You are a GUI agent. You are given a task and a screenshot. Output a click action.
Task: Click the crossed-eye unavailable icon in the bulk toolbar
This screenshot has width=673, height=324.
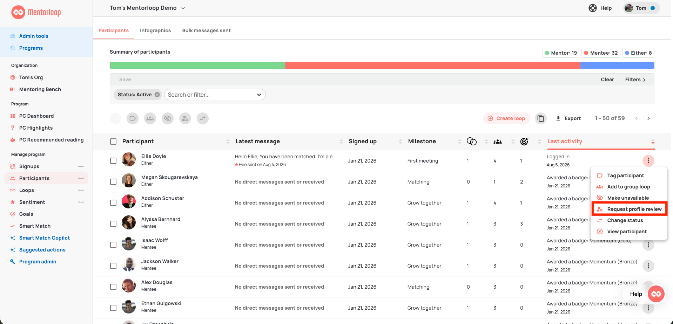point(168,118)
